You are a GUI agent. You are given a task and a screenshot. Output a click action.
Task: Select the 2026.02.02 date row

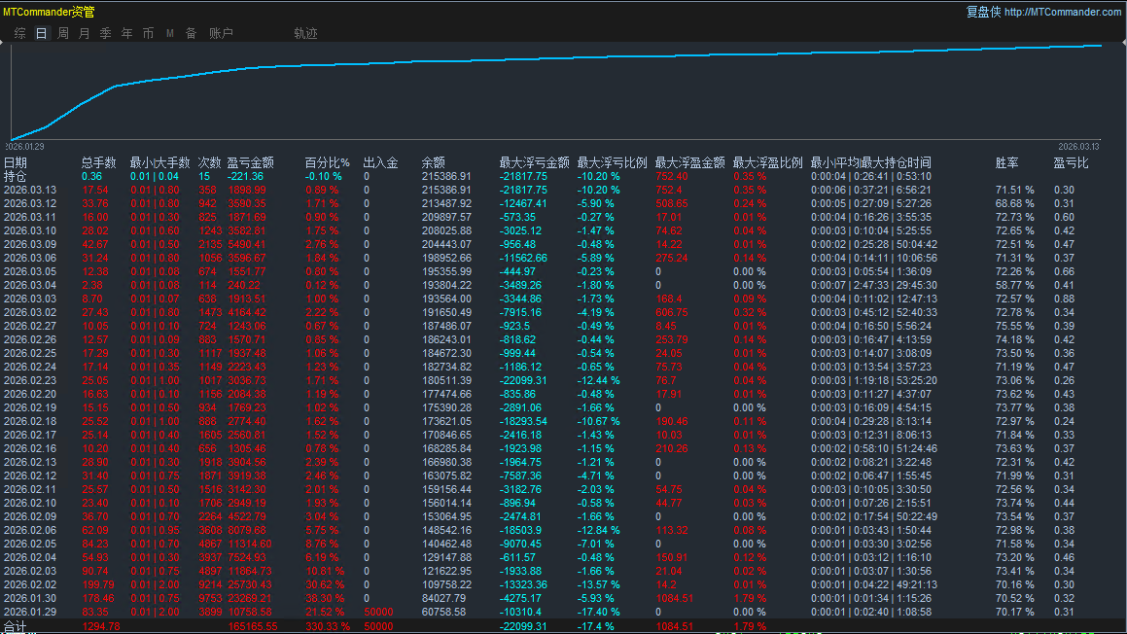29,584
